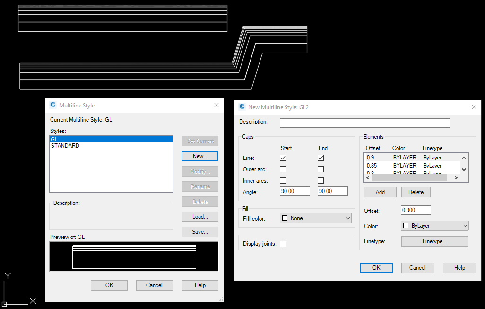Open the Fill color dropdown showing None
Image resolution: width=485 pixels, height=309 pixels.
(315, 218)
